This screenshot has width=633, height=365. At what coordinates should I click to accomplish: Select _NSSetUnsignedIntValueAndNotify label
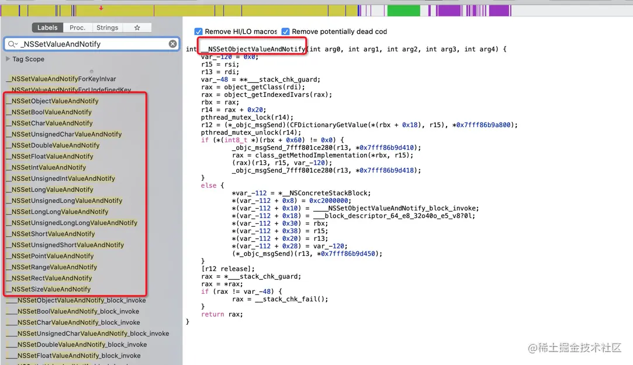[61, 178]
